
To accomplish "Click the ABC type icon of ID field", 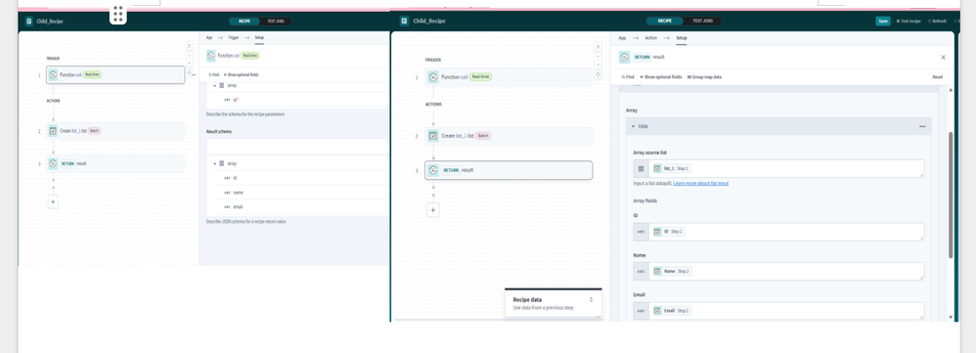I will click(642, 232).
